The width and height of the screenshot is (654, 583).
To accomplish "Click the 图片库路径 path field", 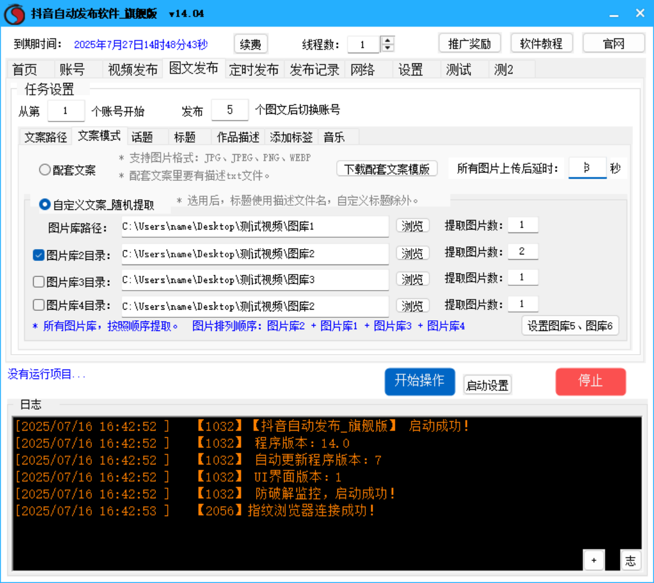I will click(255, 227).
